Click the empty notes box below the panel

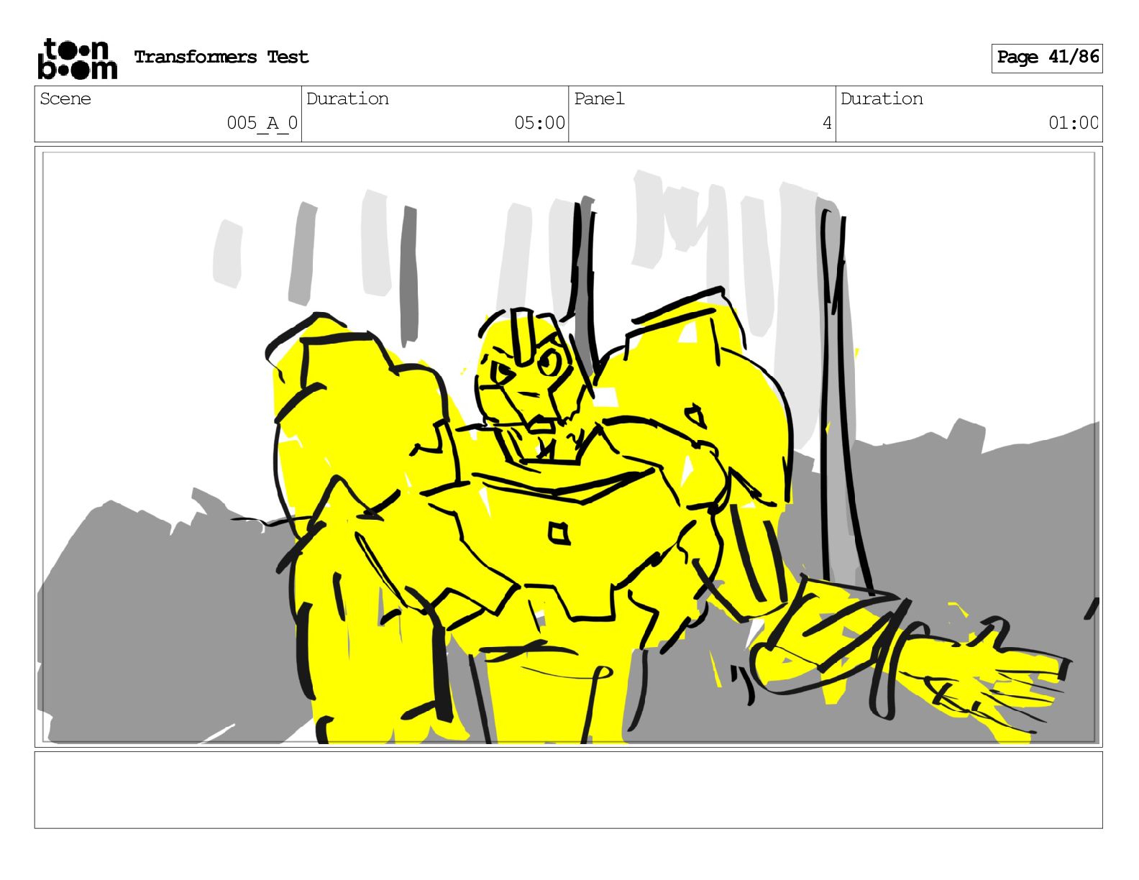568,790
